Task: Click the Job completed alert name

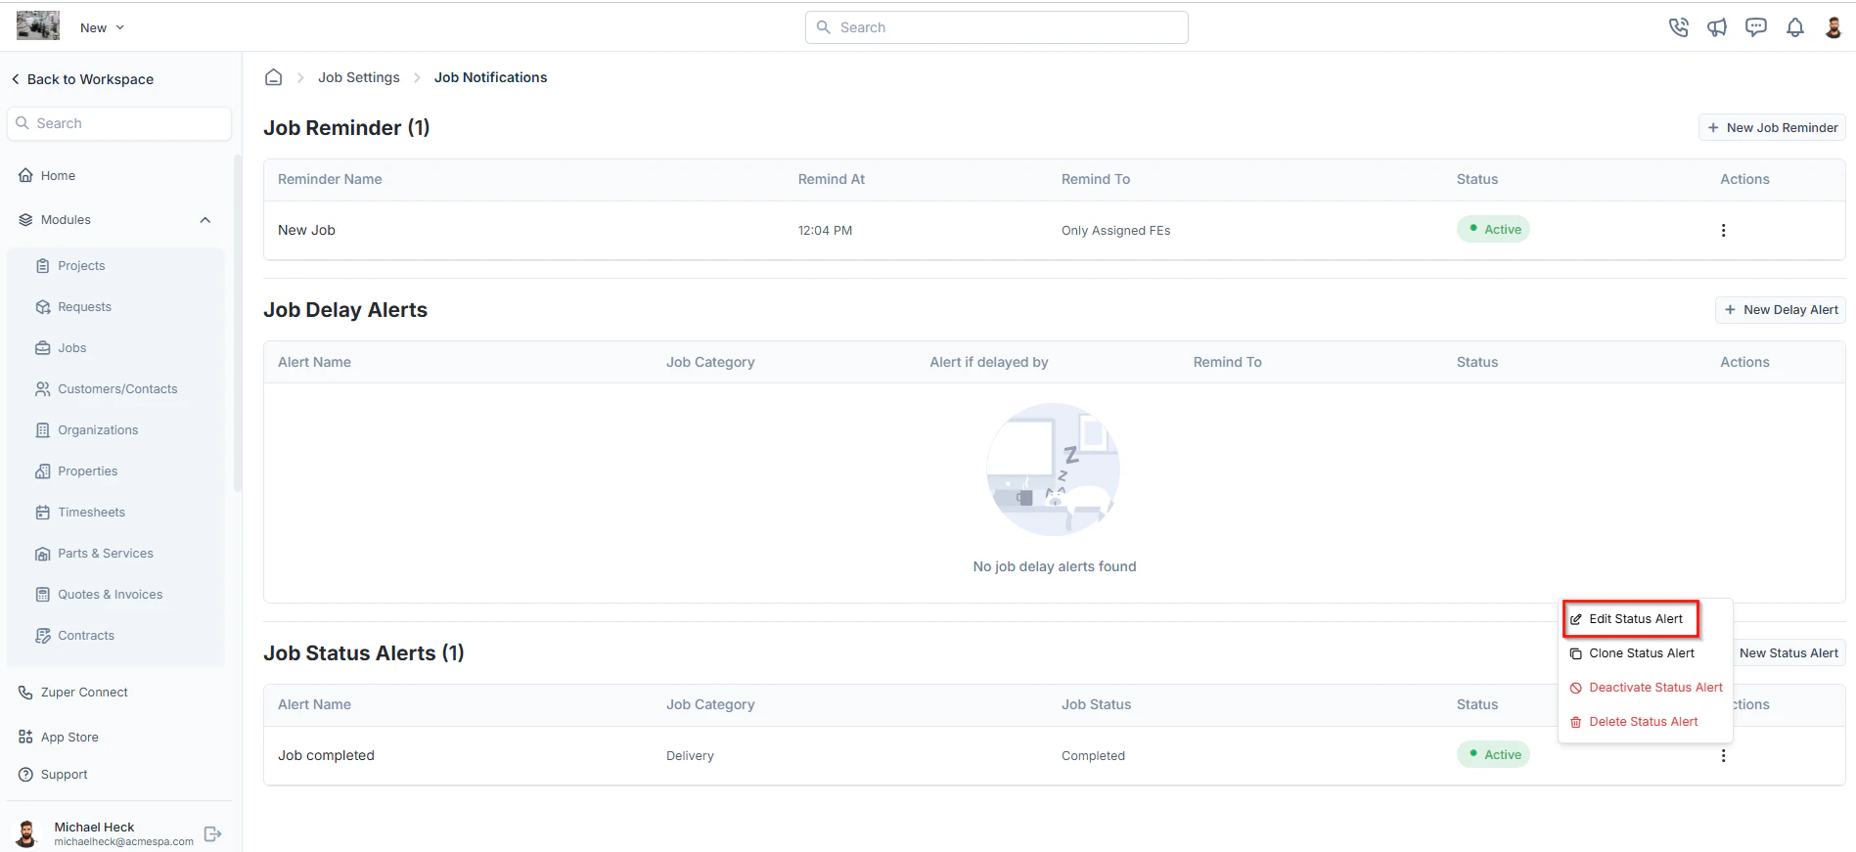Action: 326,756
